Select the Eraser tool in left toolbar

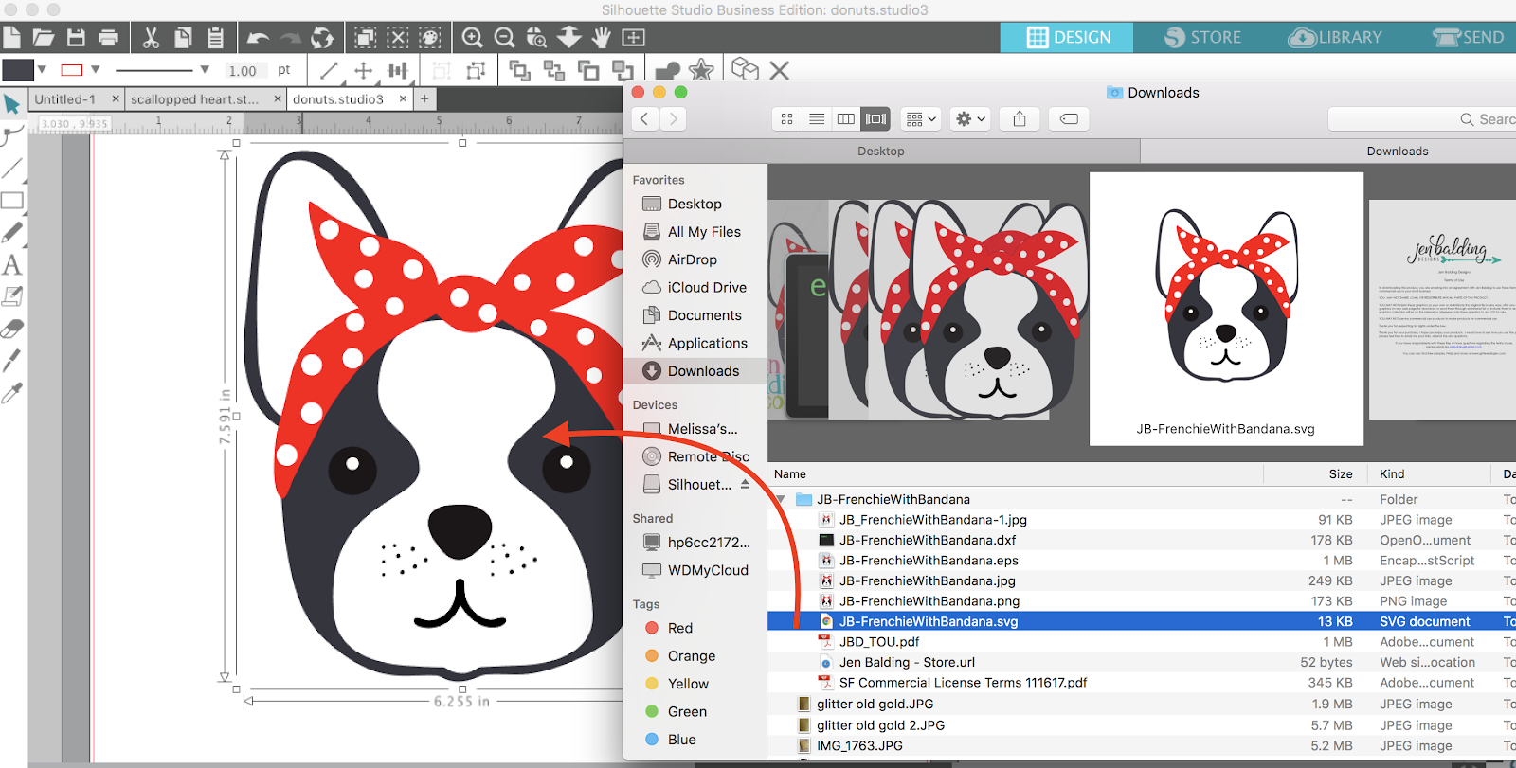pyautogui.click(x=11, y=329)
